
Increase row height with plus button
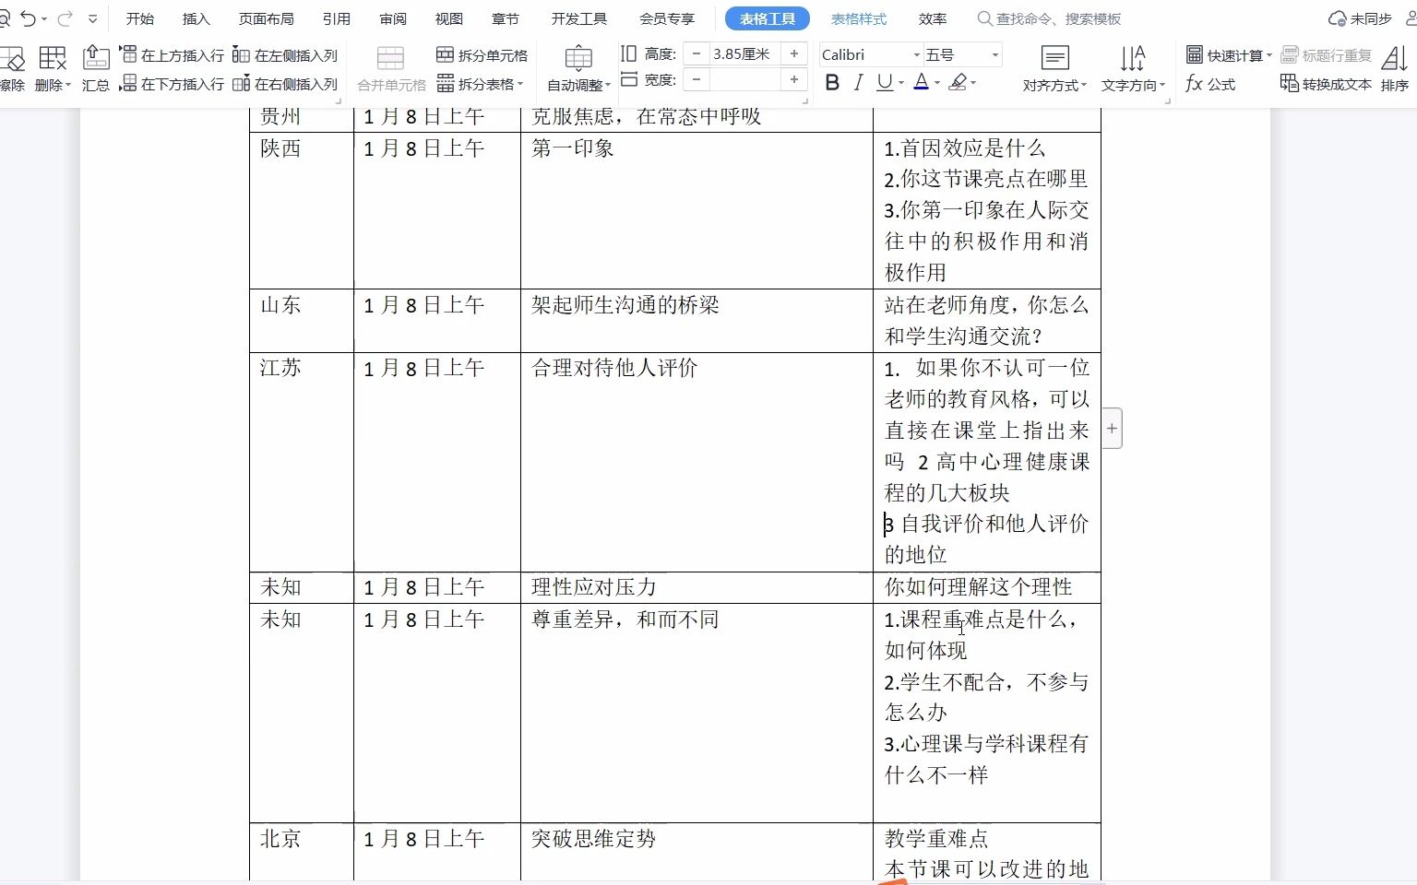coord(794,54)
